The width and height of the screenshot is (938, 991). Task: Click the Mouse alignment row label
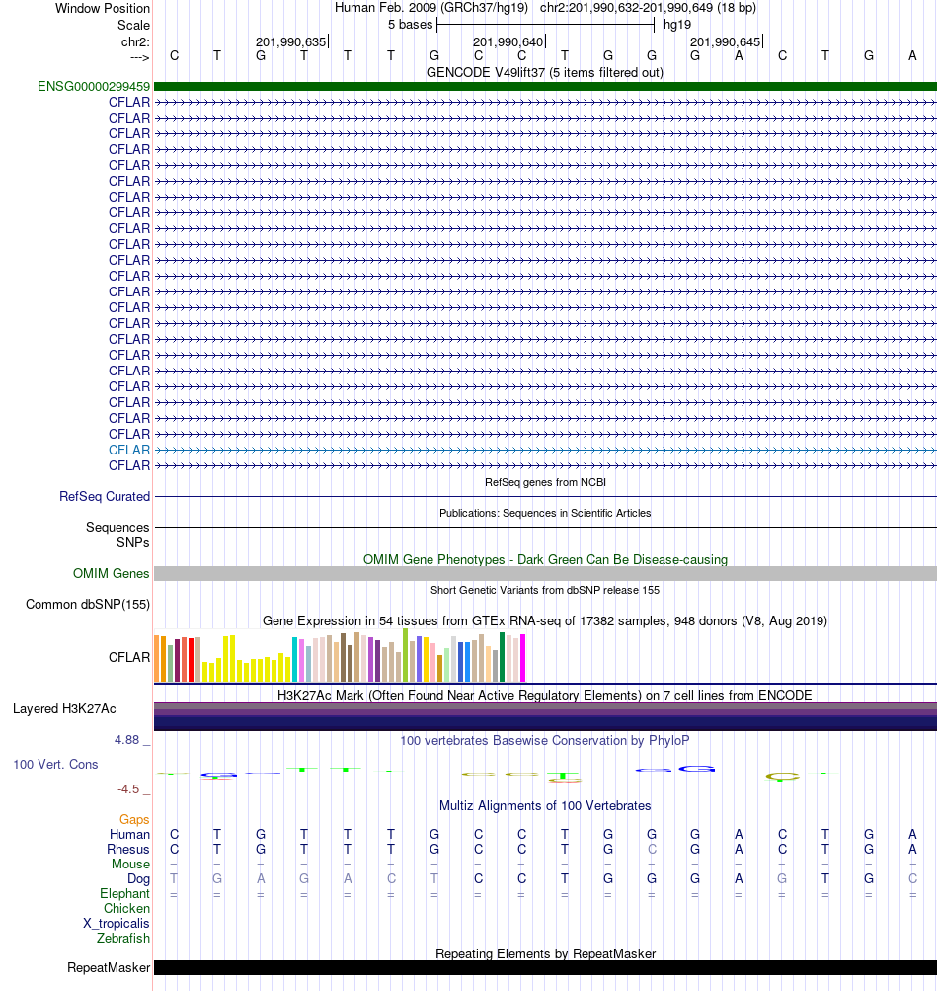coord(130,864)
